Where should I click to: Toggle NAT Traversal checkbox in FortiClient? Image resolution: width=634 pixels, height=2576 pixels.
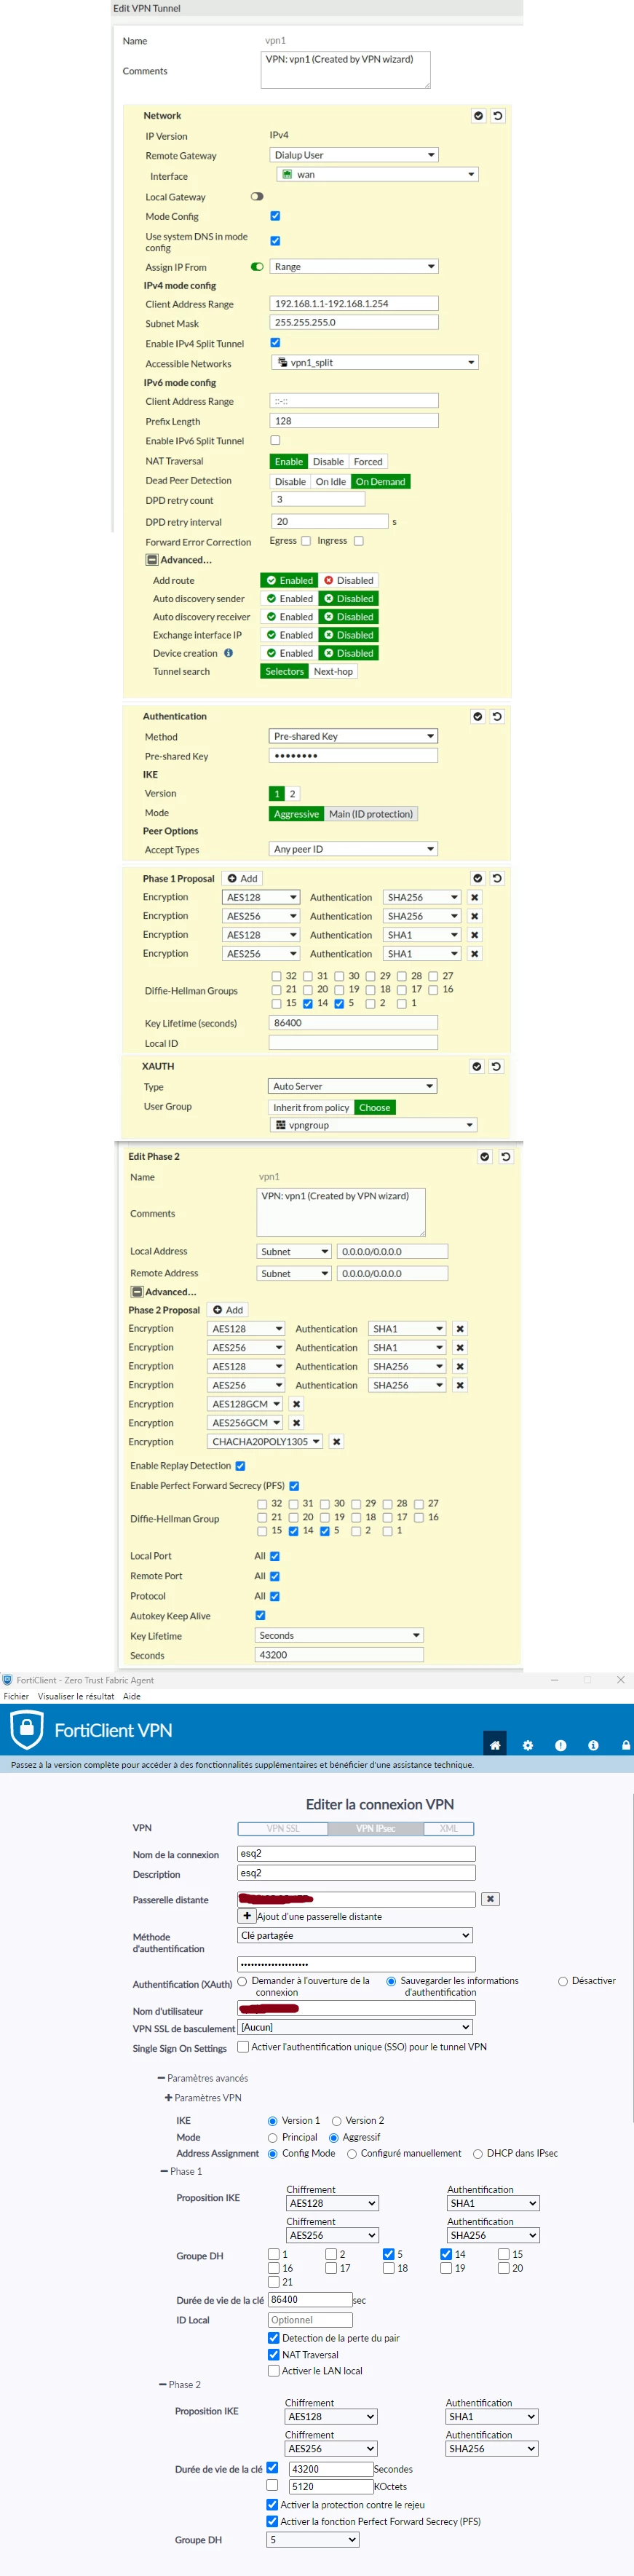click(273, 2355)
